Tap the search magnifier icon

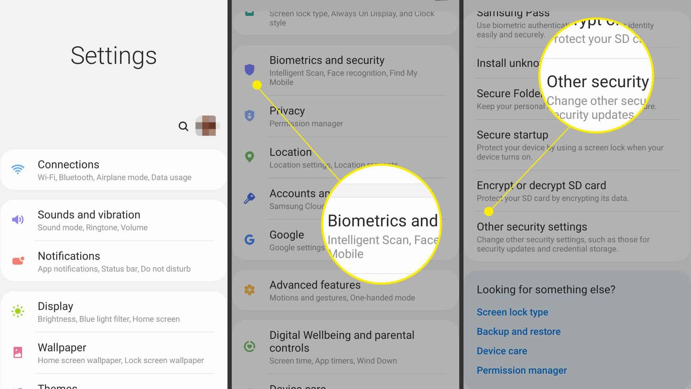(183, 126)
